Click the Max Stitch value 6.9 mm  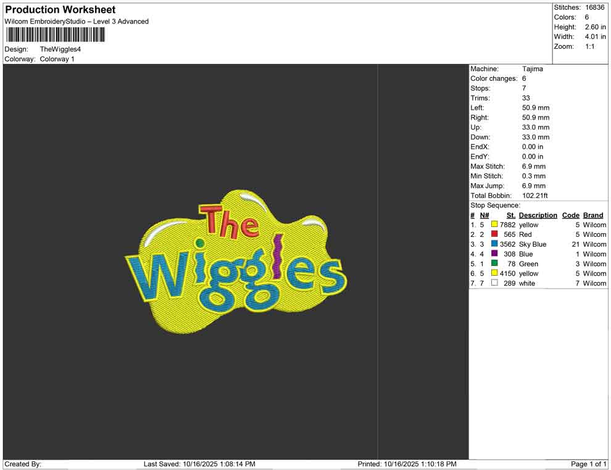pos(534,167)
